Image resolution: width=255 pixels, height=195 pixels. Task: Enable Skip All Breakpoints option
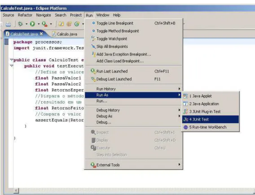coord(133,47)
